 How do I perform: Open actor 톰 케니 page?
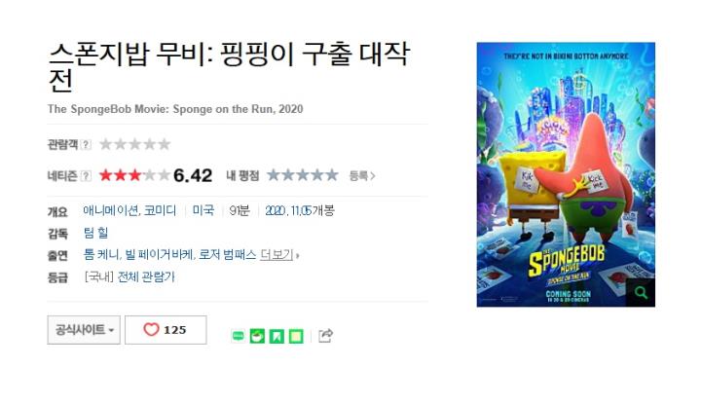point(100,255)
